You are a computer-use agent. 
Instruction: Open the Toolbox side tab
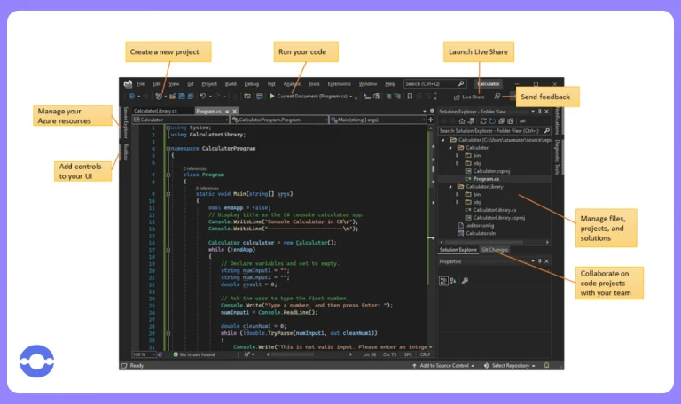[x=125, y=151]
